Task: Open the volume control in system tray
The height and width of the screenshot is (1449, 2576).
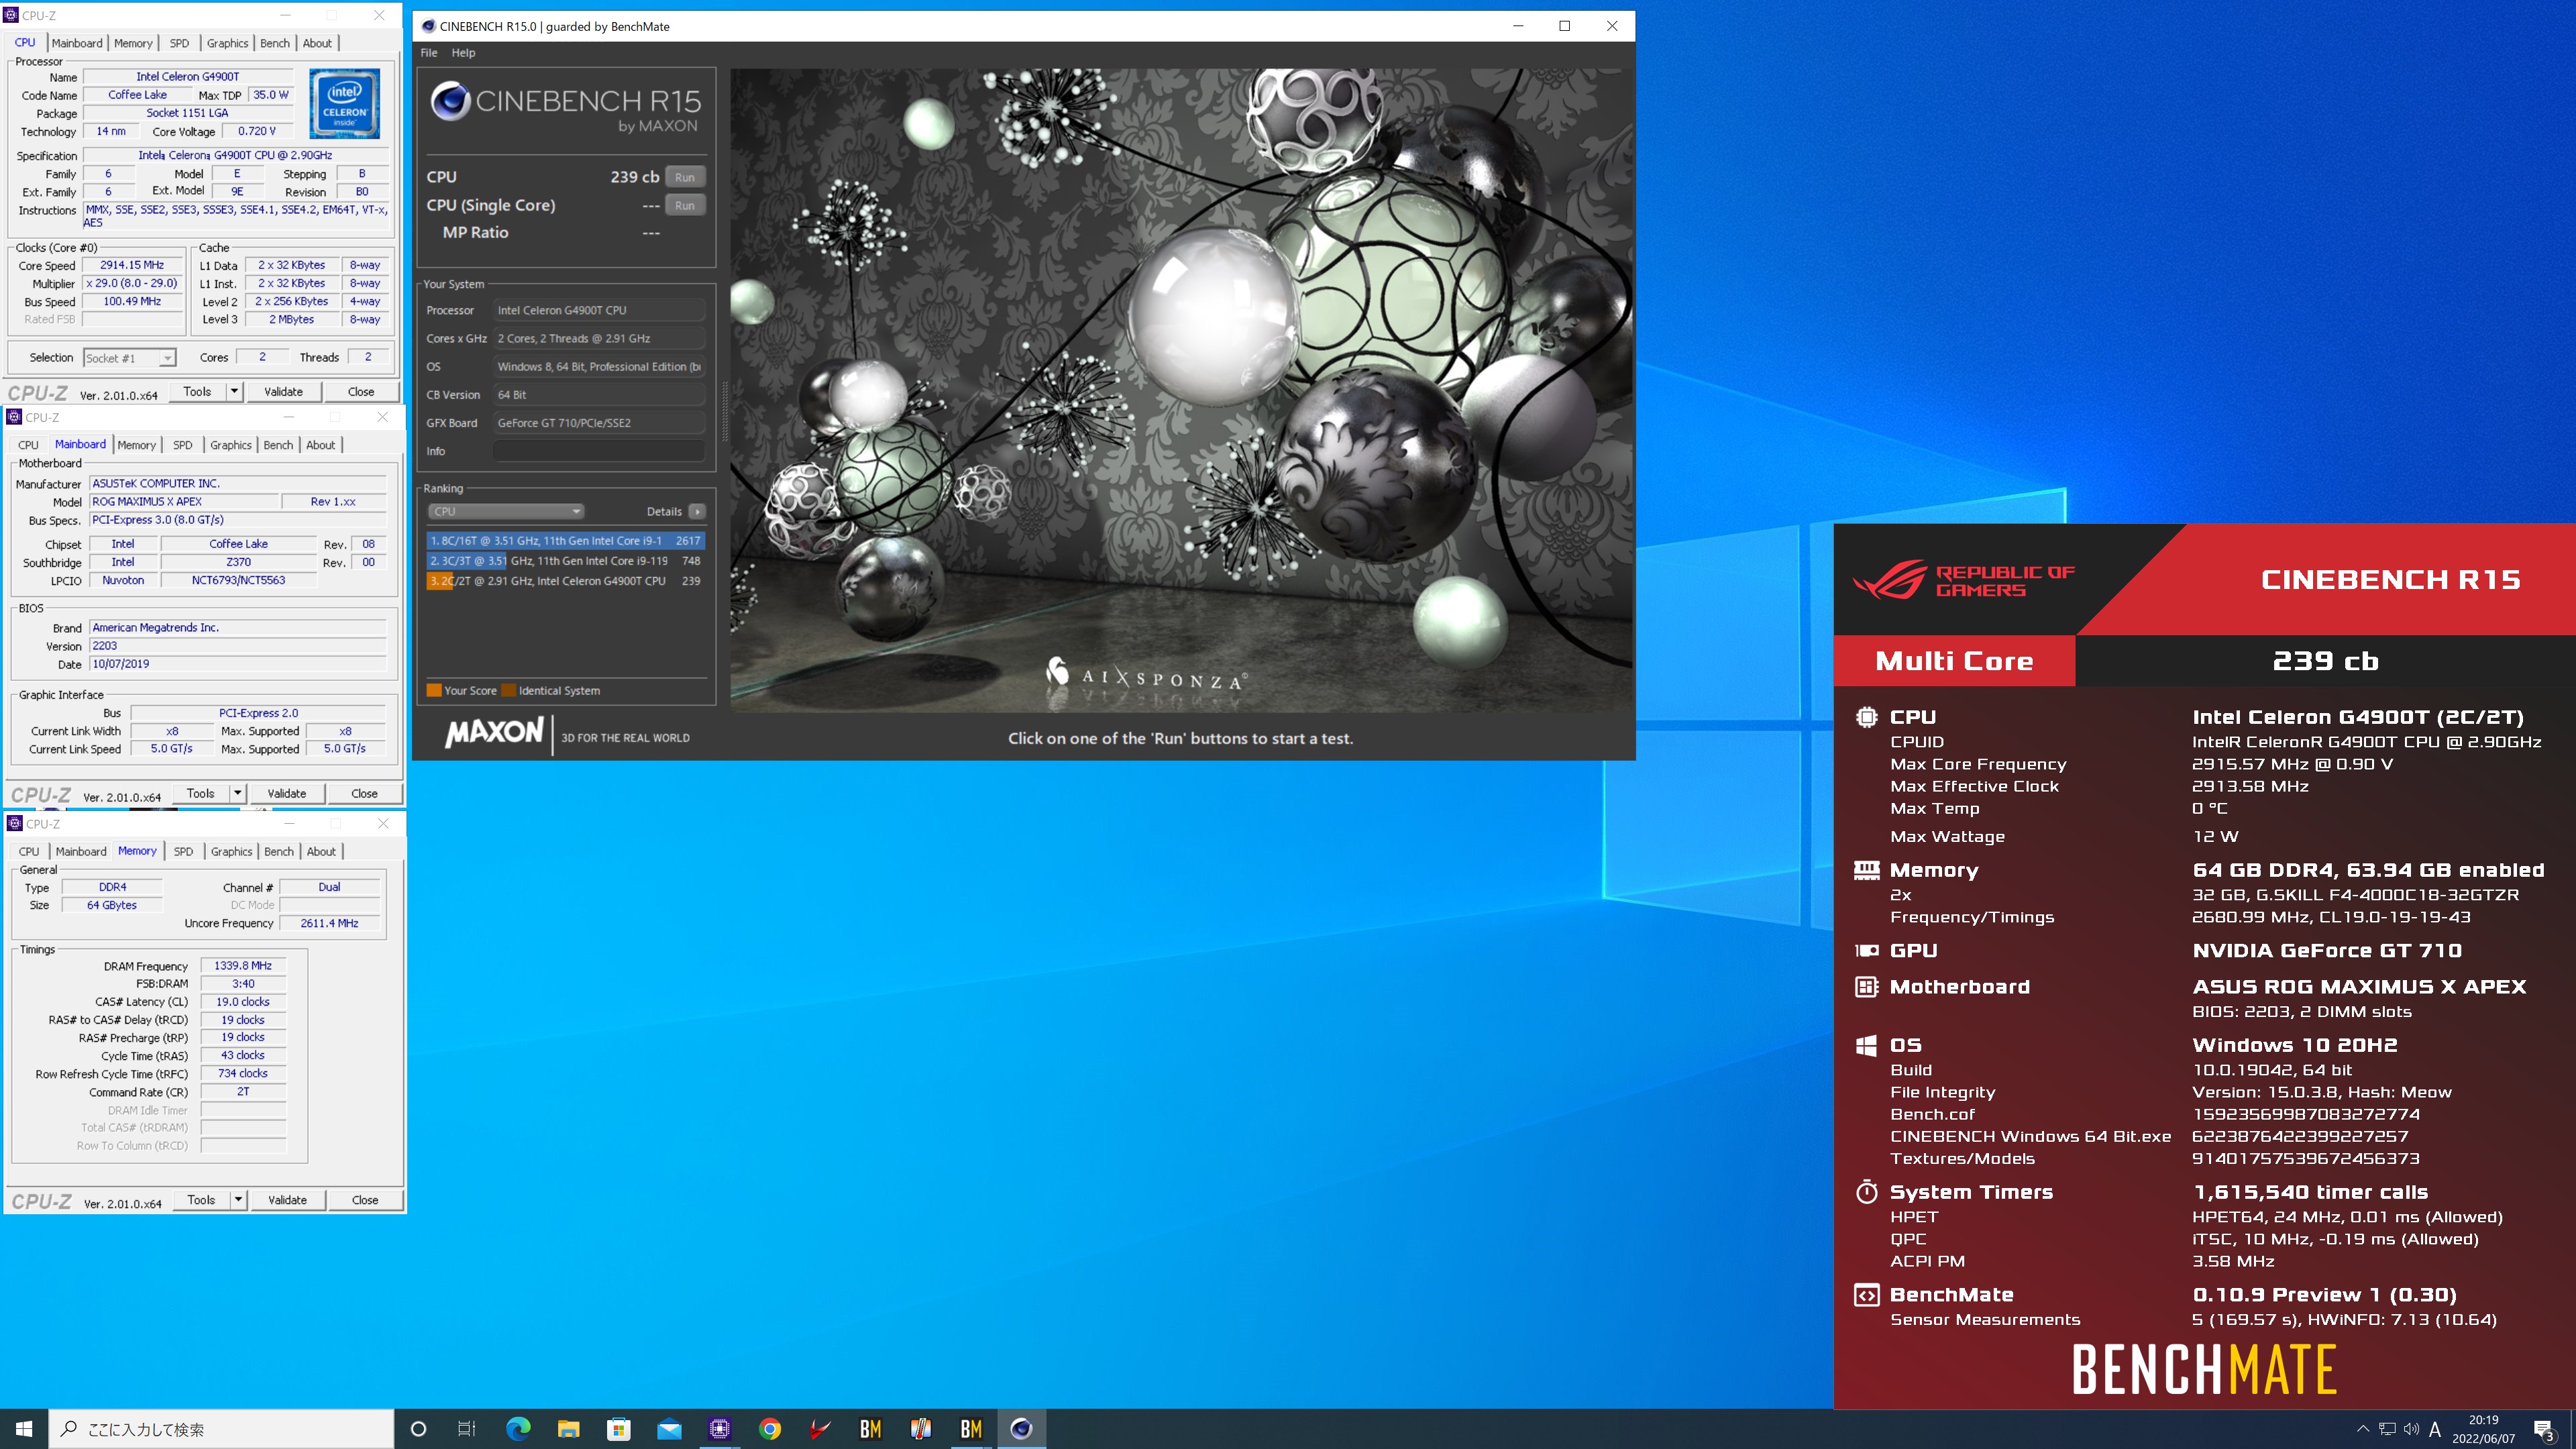Action: click(2411, 1429)
